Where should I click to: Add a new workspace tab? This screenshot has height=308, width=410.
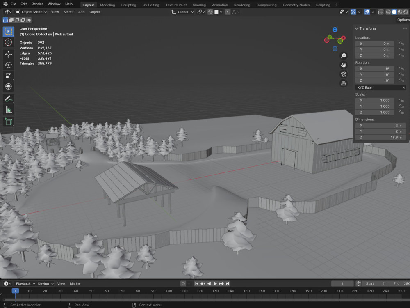click(337, 5)
